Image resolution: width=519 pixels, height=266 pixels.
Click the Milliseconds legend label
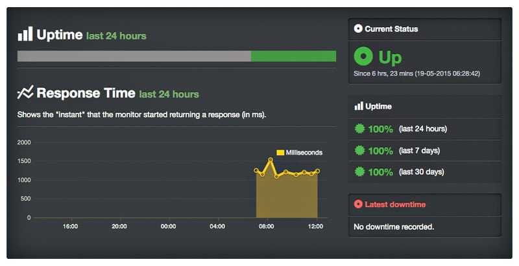304,153
